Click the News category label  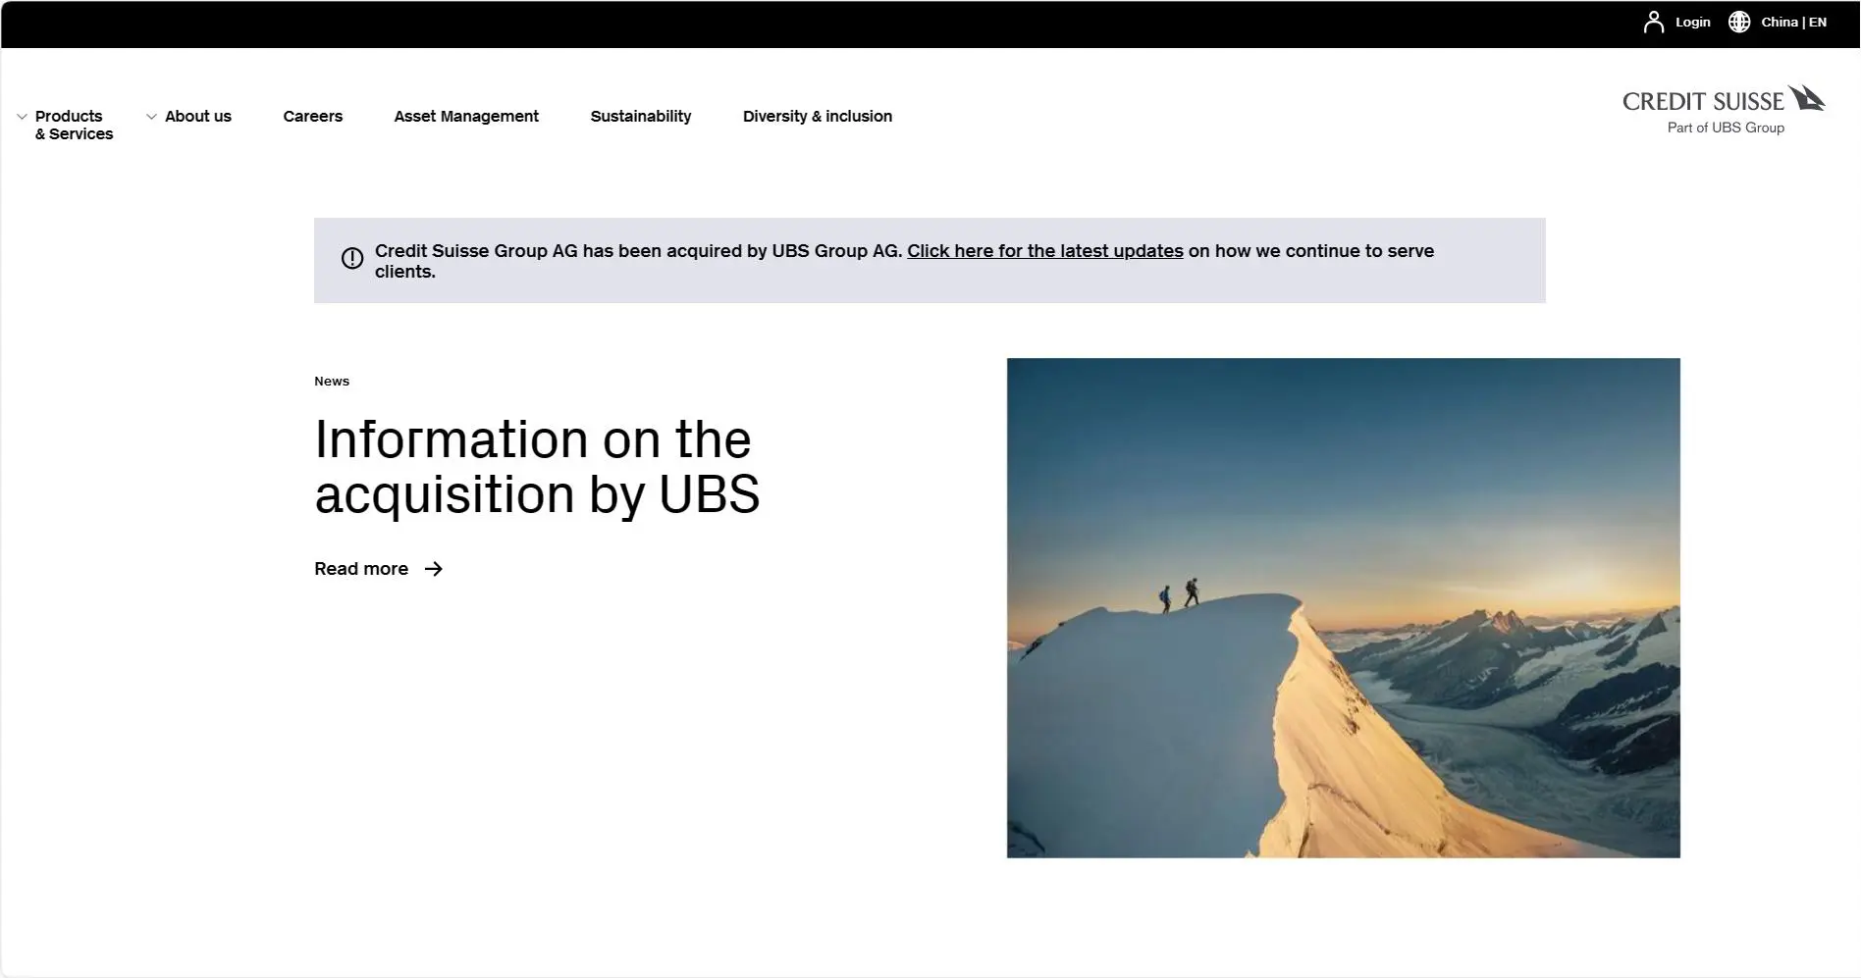tap(332, 382)
